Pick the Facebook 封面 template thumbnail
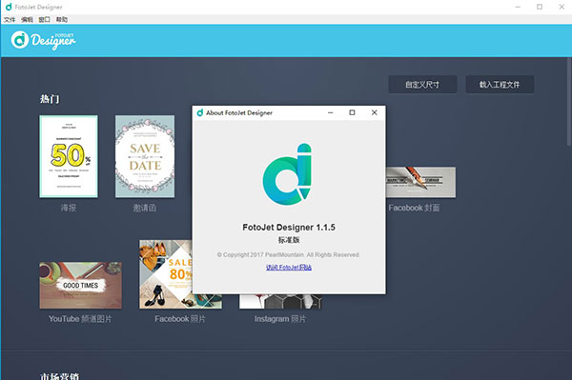This screenshot has height=380, width=572. tap(420, 182)
